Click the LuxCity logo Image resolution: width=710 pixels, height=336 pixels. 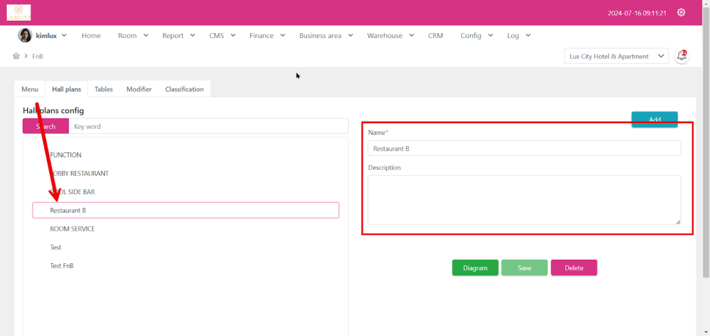coord(19,12)
